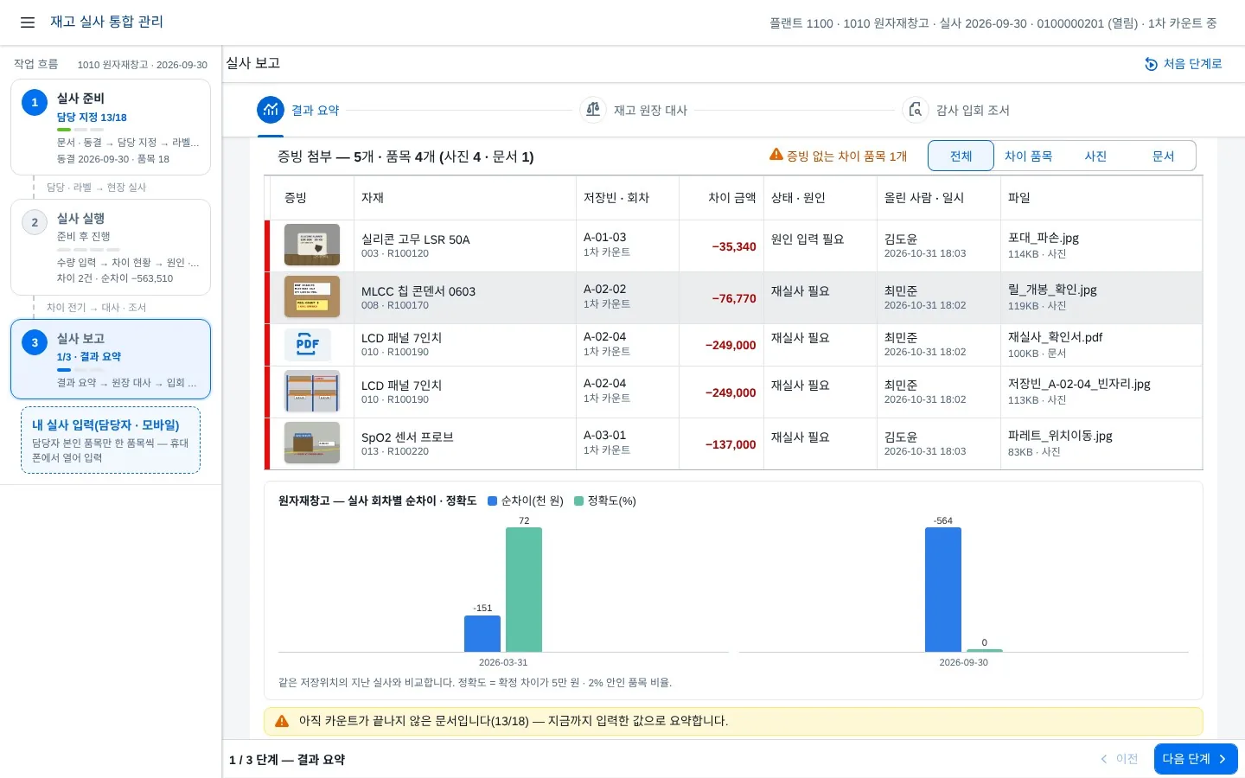The image size is (1245, 778).
Task: Click the 증빙 없는 차이 품목 1개 warning text
Action: 846,156
